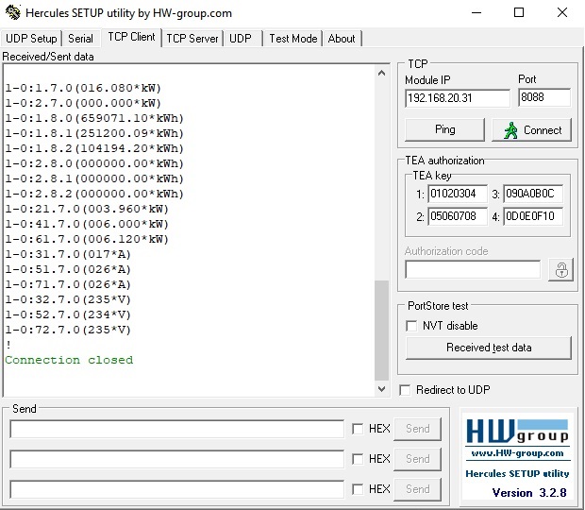Minimize the Hercules window
This screenshot has width=585, height=510.
(476, 12)
